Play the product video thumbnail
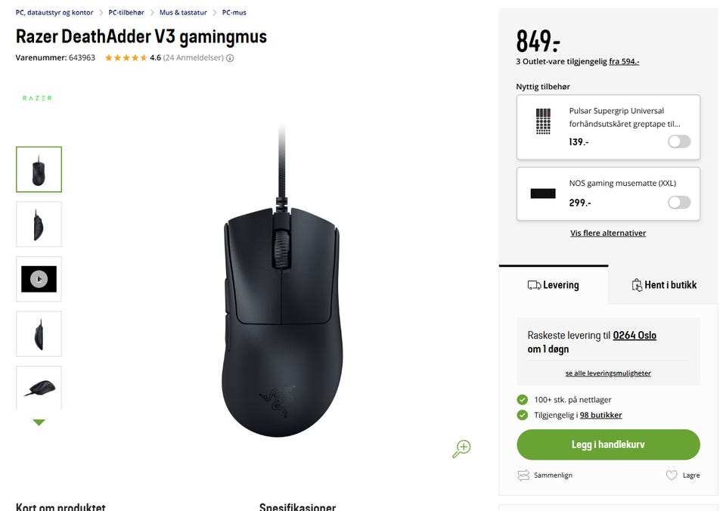Screen dimensions: 726x511 click(39, 279)
